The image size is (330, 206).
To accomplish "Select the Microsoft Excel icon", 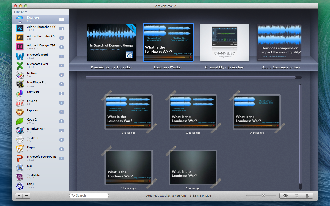I will pyautogui.click(x=20, y=66).
